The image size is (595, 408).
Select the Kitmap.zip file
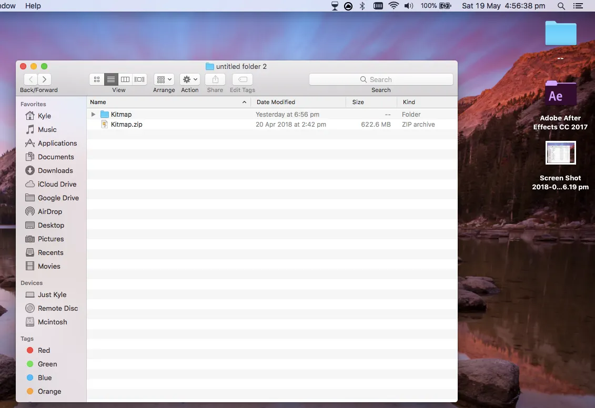126,125
